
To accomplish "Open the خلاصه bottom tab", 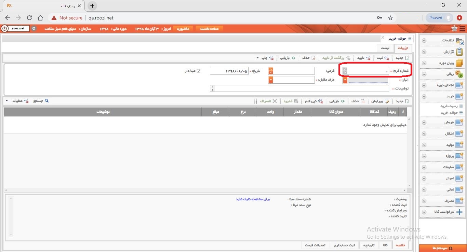I will (x=400, y=245).
